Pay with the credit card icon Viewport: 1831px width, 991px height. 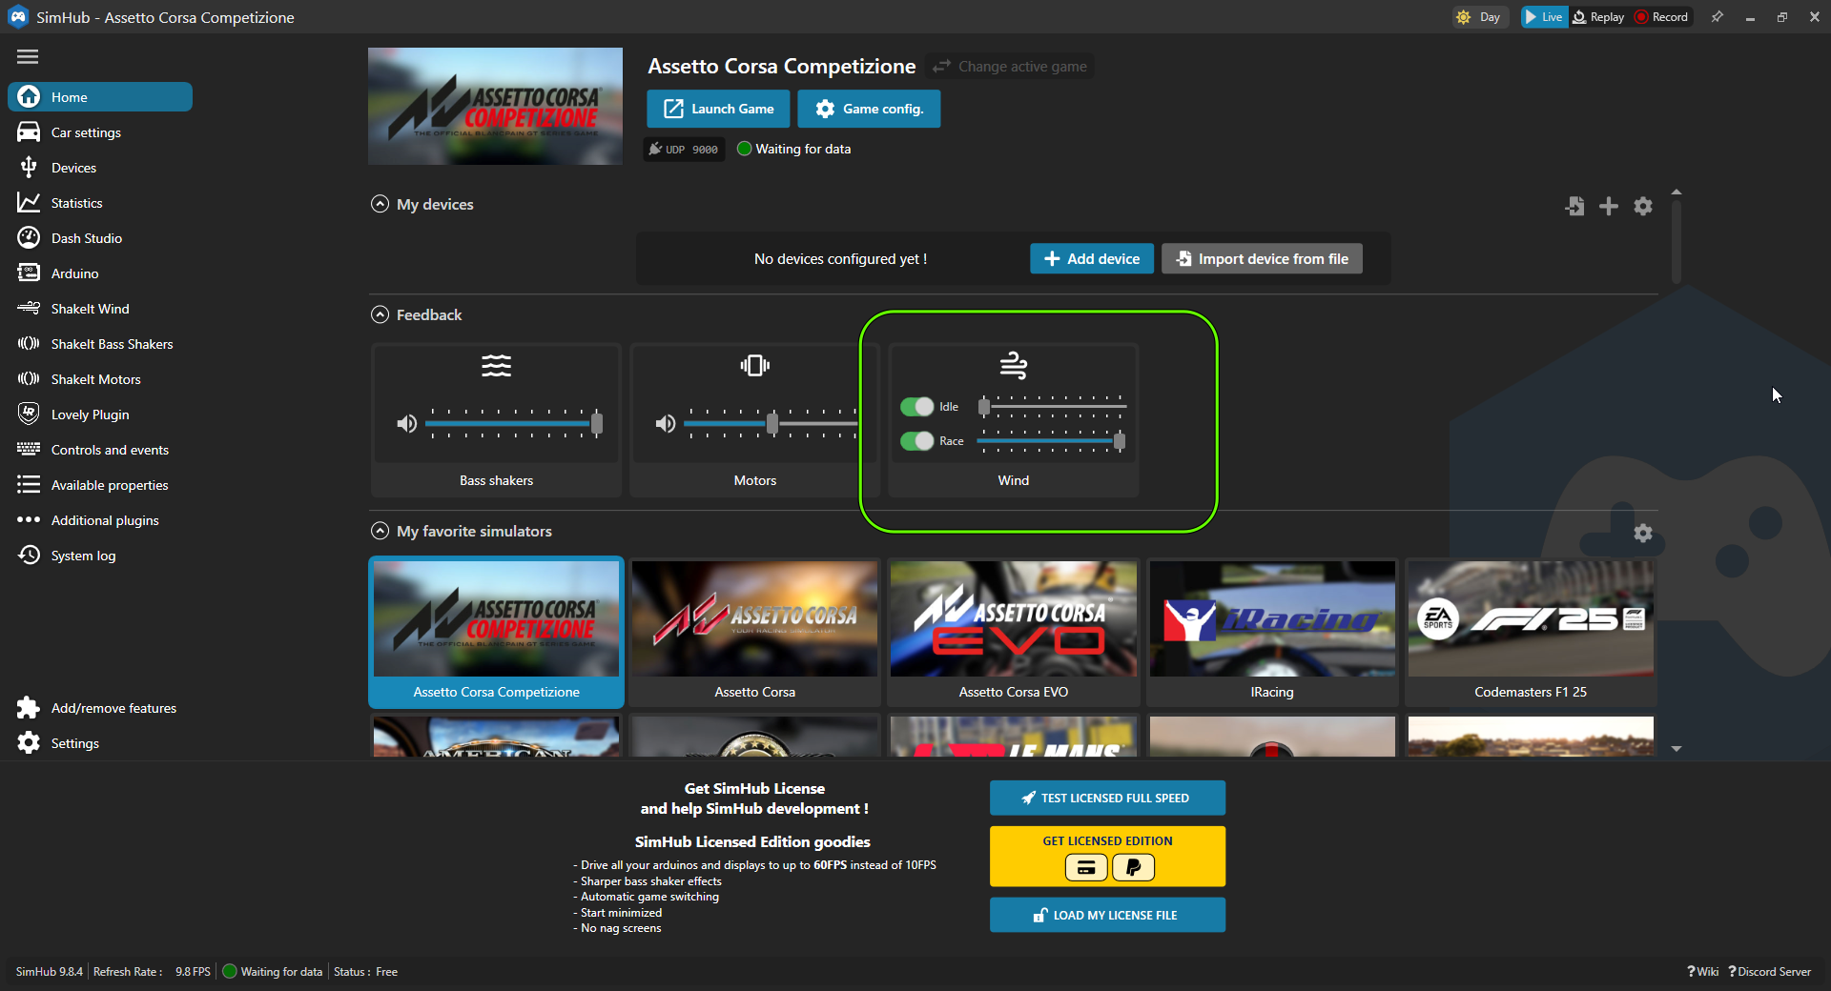[1086, 867]
